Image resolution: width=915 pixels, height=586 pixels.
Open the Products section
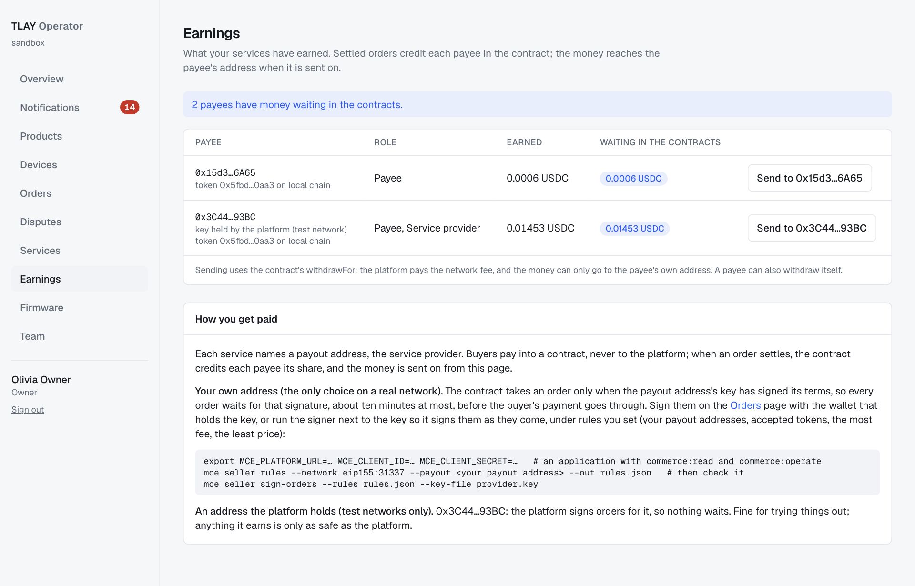[x=80, y=136]
